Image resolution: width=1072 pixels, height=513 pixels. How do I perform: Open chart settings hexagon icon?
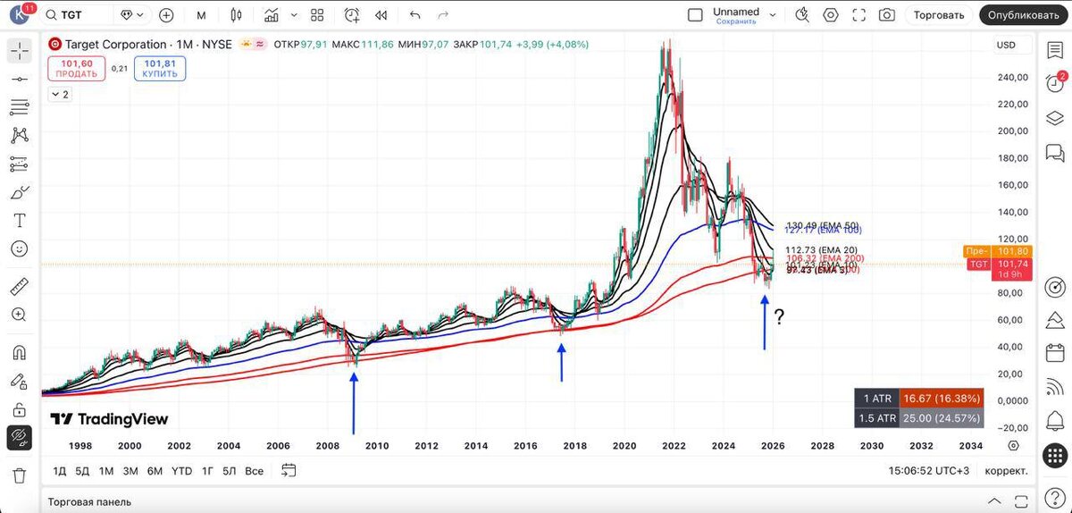[x=831, y=15]
